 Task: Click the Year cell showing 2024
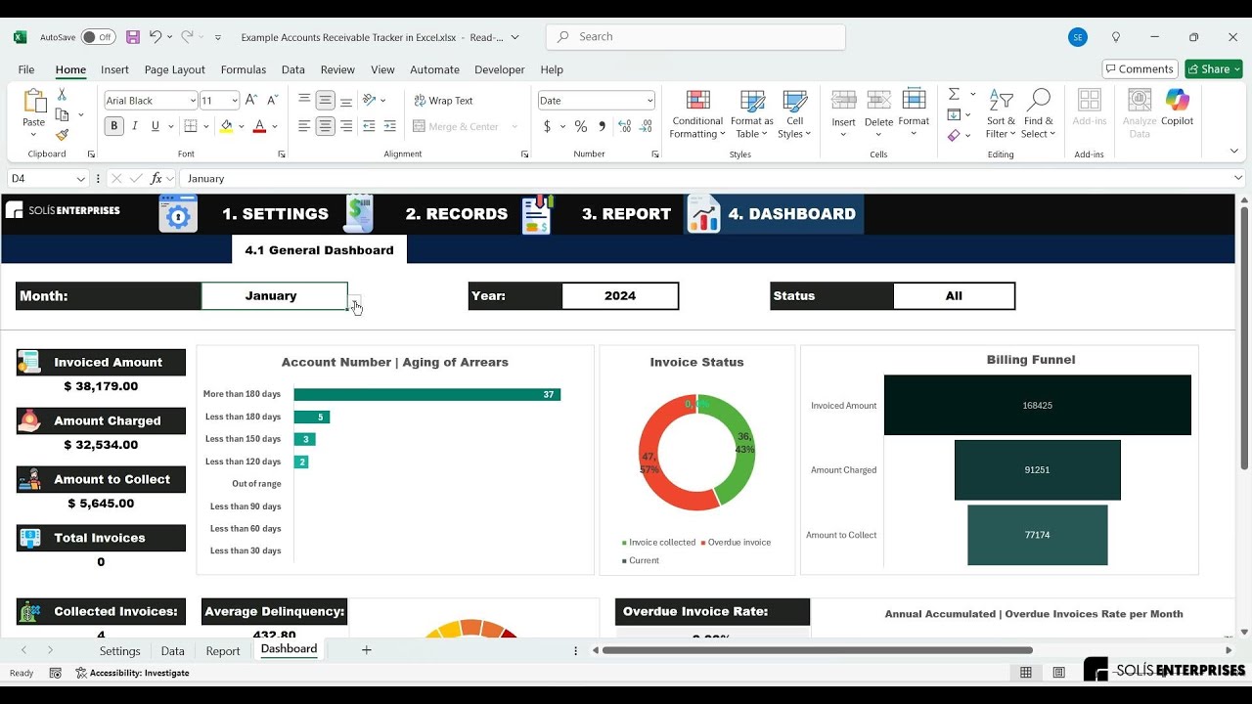click(x=620, y=296)
